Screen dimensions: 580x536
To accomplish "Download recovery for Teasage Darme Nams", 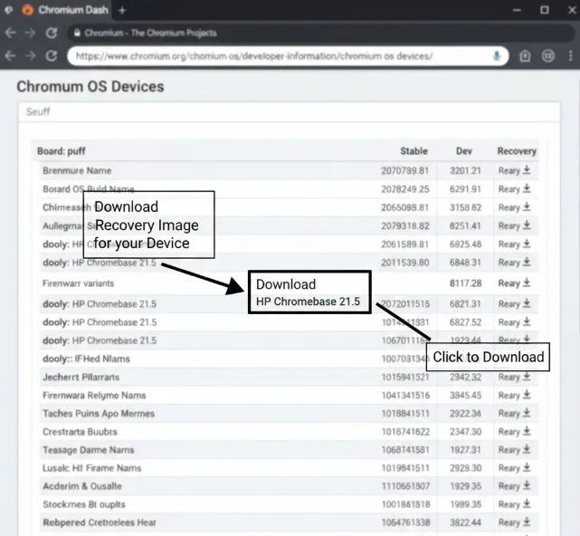I will 527,450.
